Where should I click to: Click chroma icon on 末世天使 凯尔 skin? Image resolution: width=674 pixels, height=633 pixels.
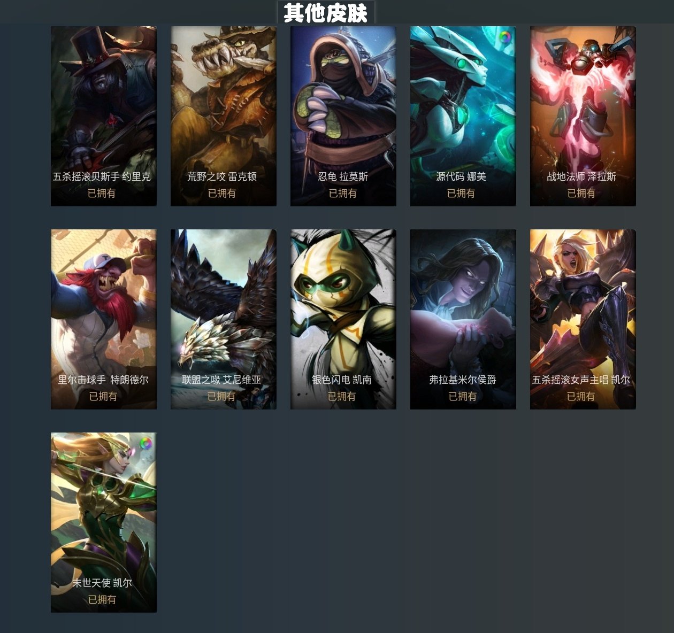(x=145, y=444)
